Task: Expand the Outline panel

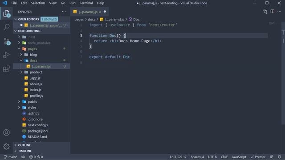Action: (x=41, y=145)
